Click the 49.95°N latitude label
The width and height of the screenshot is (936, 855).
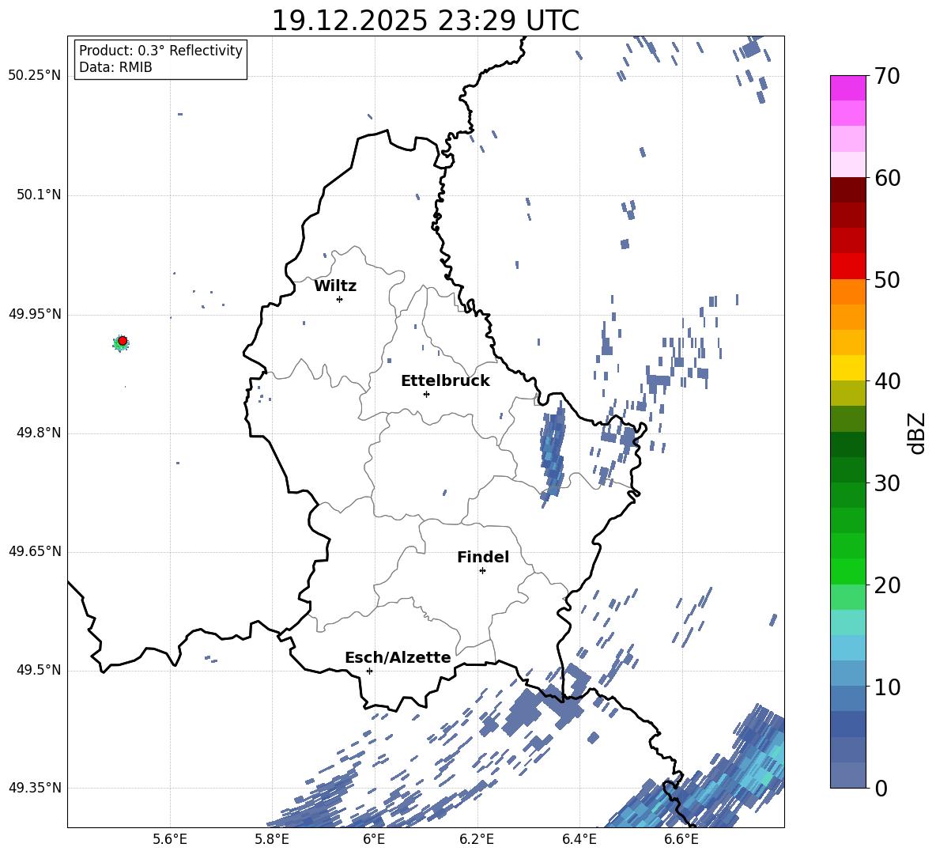(35, 314)
